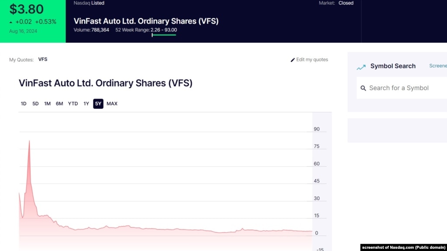
Task: Click the Aug 16, 2024 date
Action: (x=23, y=31)
